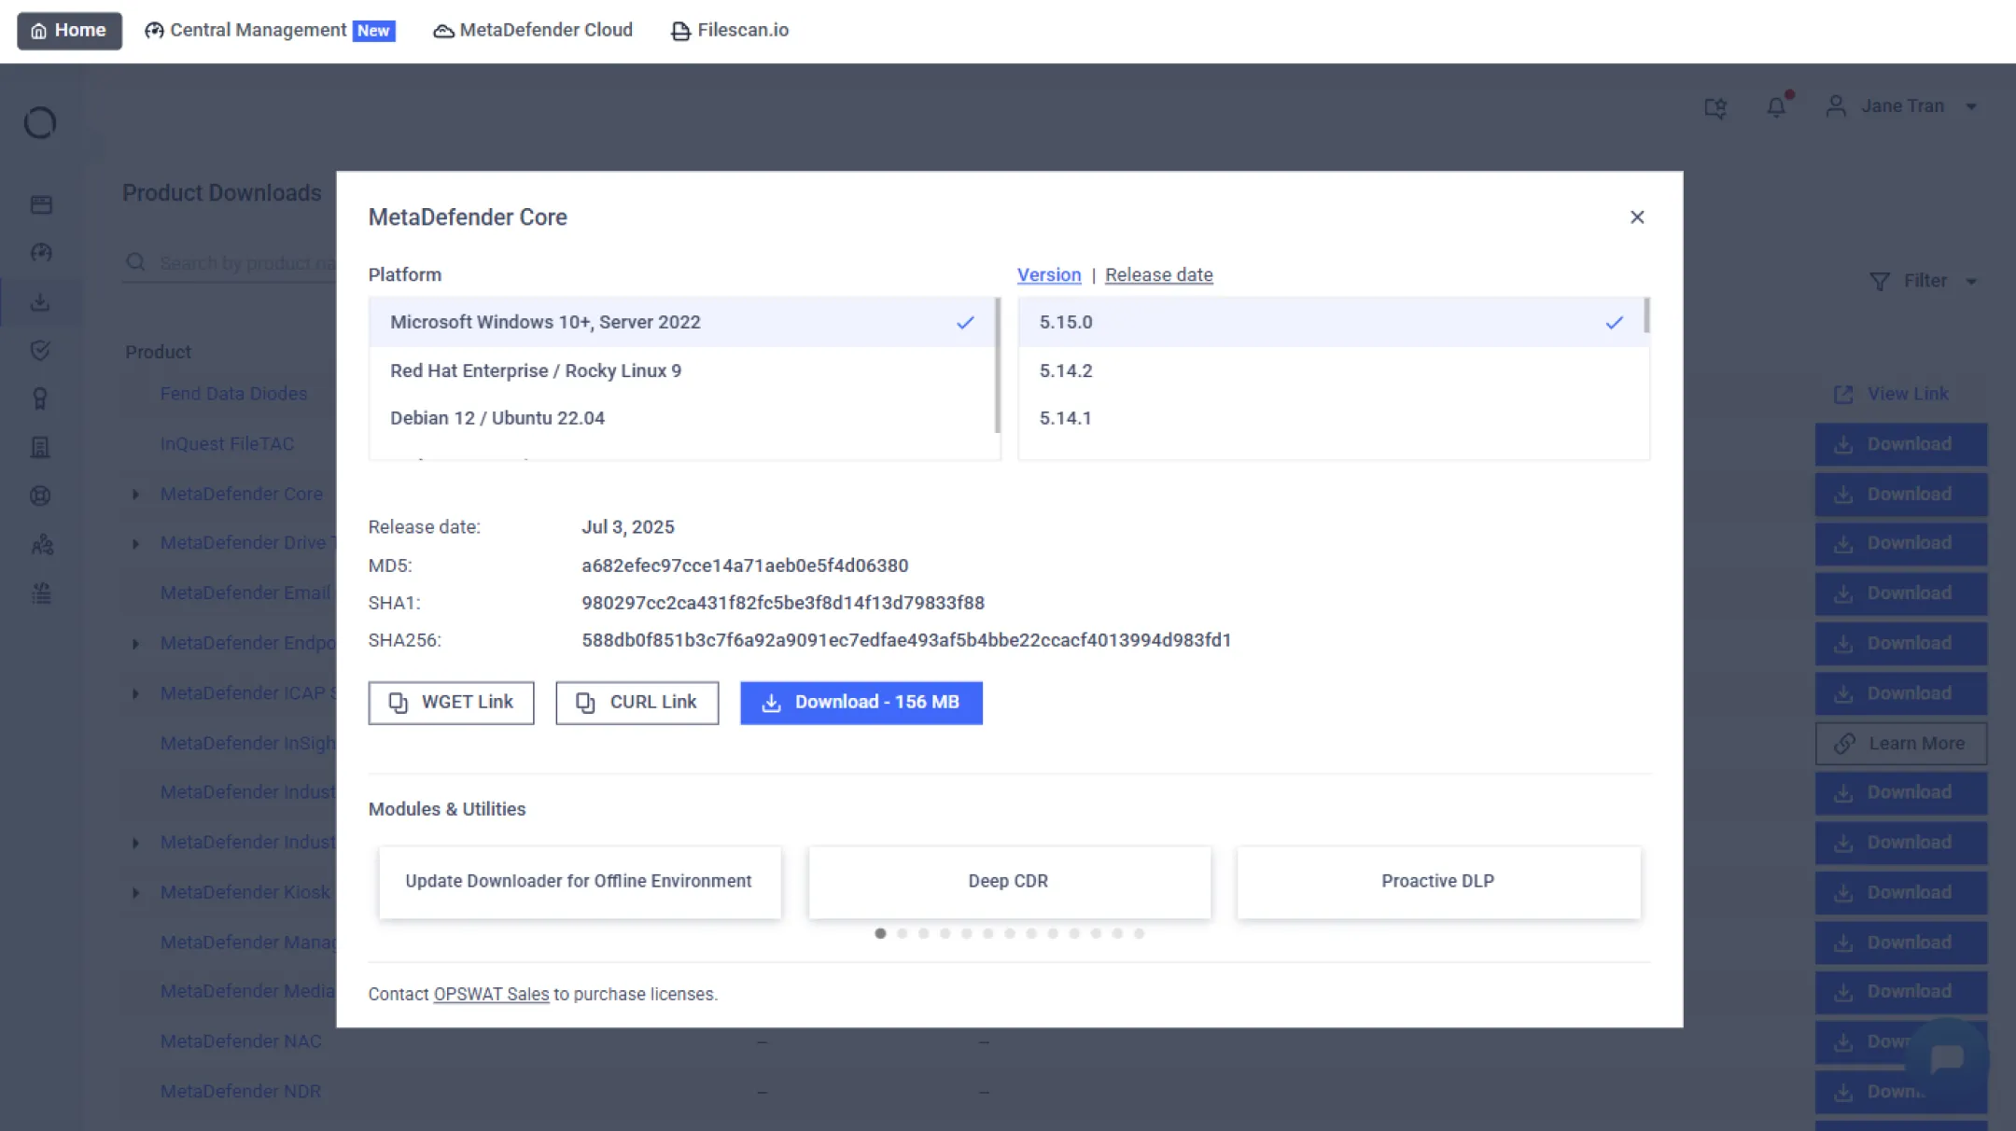Select Red Hat Enterprise / Rocky Linux 9 platform
Viewport: 2016px width, 1131px height.
[536, 370]
